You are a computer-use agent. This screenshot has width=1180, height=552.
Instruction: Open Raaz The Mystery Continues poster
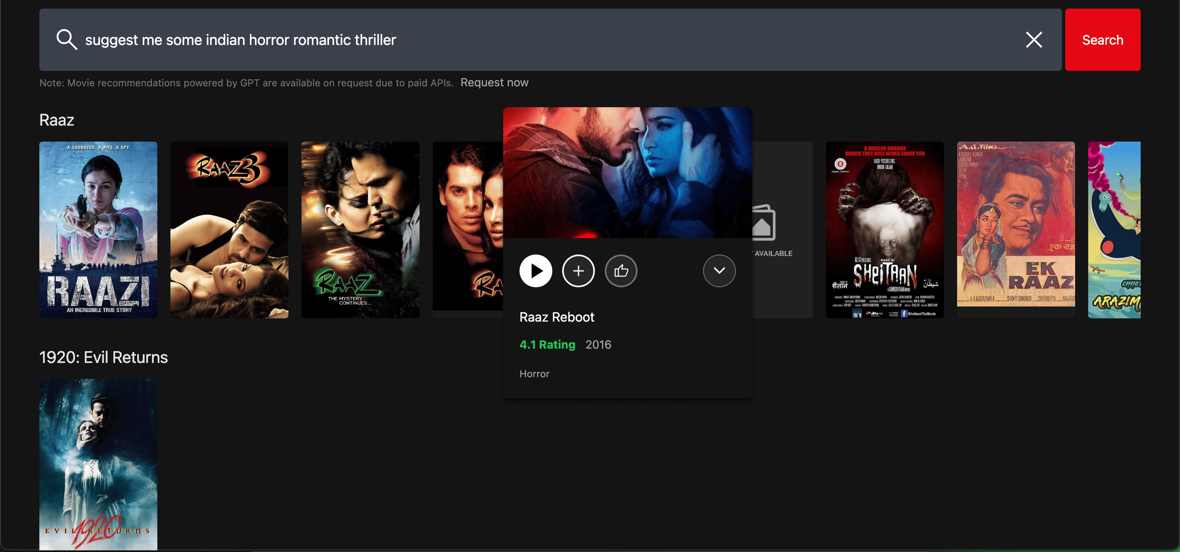coord(360,230)
